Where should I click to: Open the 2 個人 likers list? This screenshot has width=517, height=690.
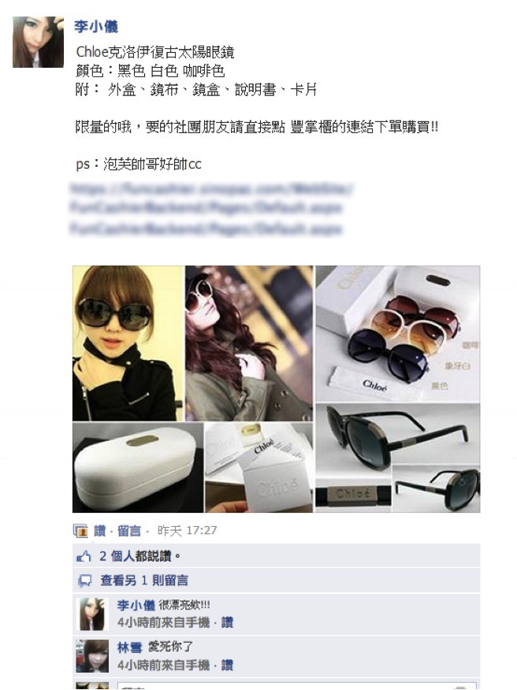(x=117, y=556)
